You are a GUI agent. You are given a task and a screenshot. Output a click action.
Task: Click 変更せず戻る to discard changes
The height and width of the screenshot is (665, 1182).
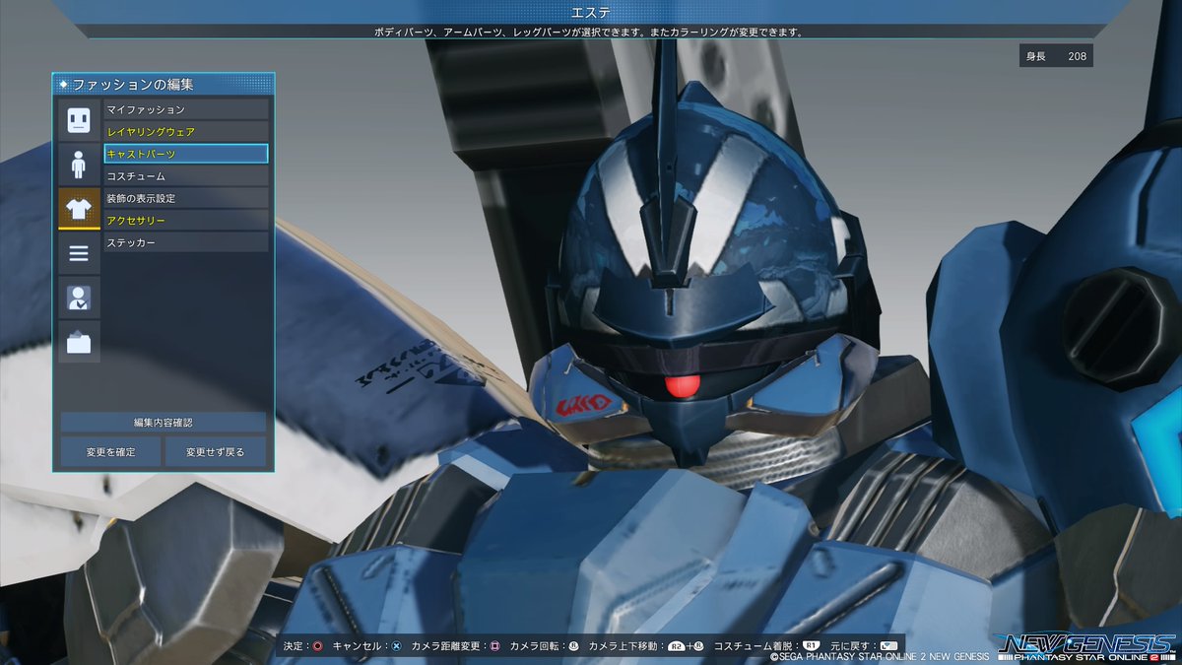pyautogui.click(x=215, y=452)
